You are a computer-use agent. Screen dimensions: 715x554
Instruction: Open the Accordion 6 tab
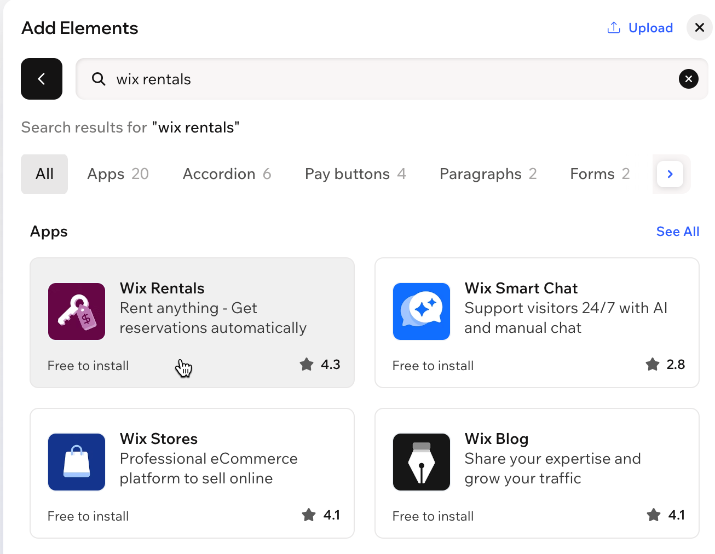[x=227, y=174]
